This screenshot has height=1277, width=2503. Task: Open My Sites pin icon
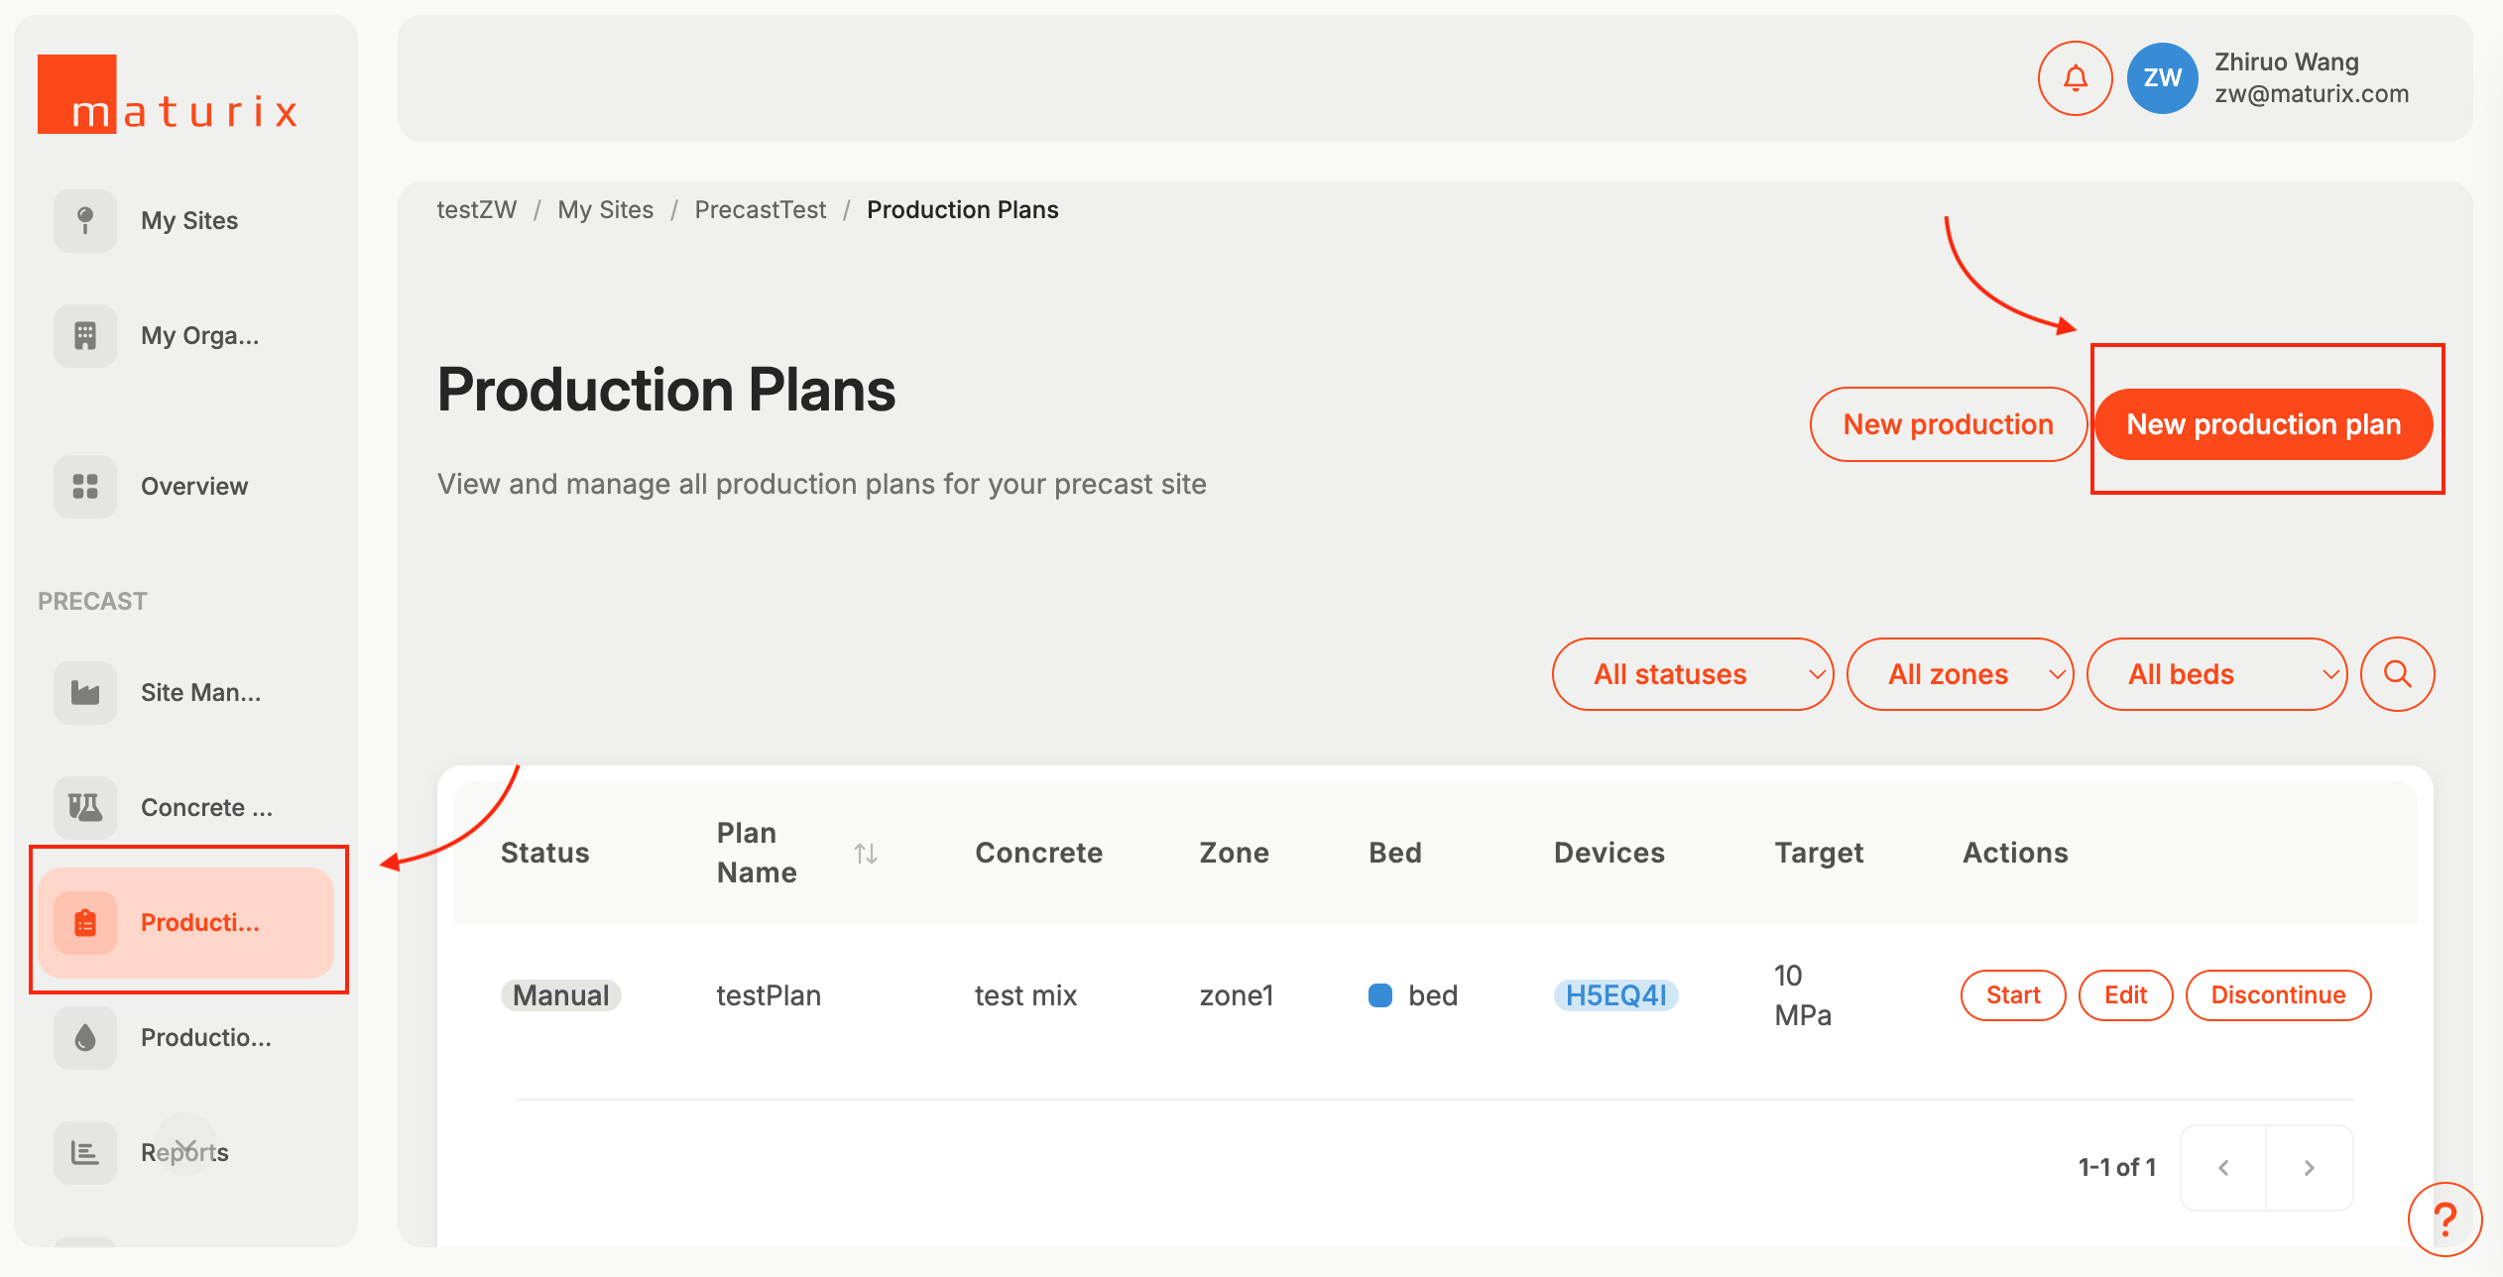(x=85, y=220)
